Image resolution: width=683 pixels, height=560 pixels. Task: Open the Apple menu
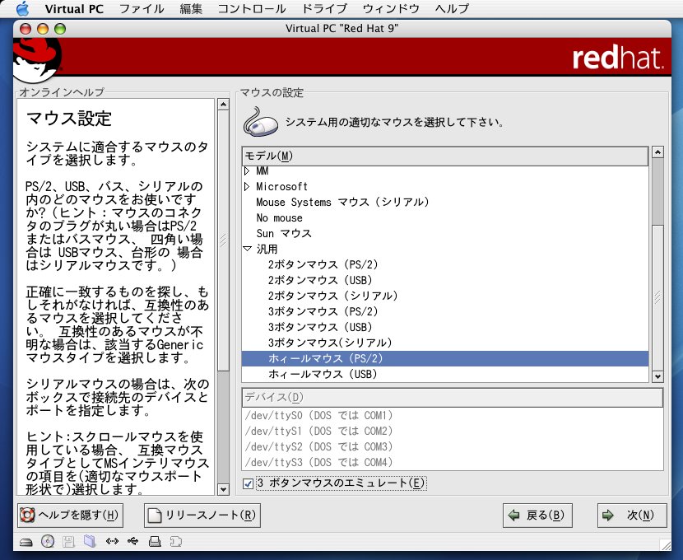click(x=22, y=8)
